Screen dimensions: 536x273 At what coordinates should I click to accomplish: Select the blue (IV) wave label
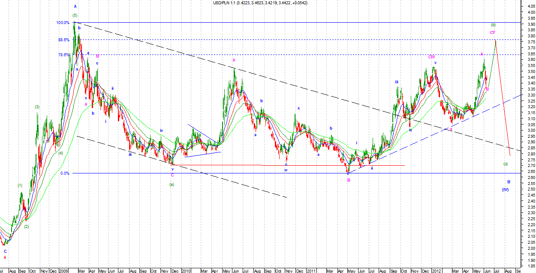pyautogui.click(x=506, y=201)
